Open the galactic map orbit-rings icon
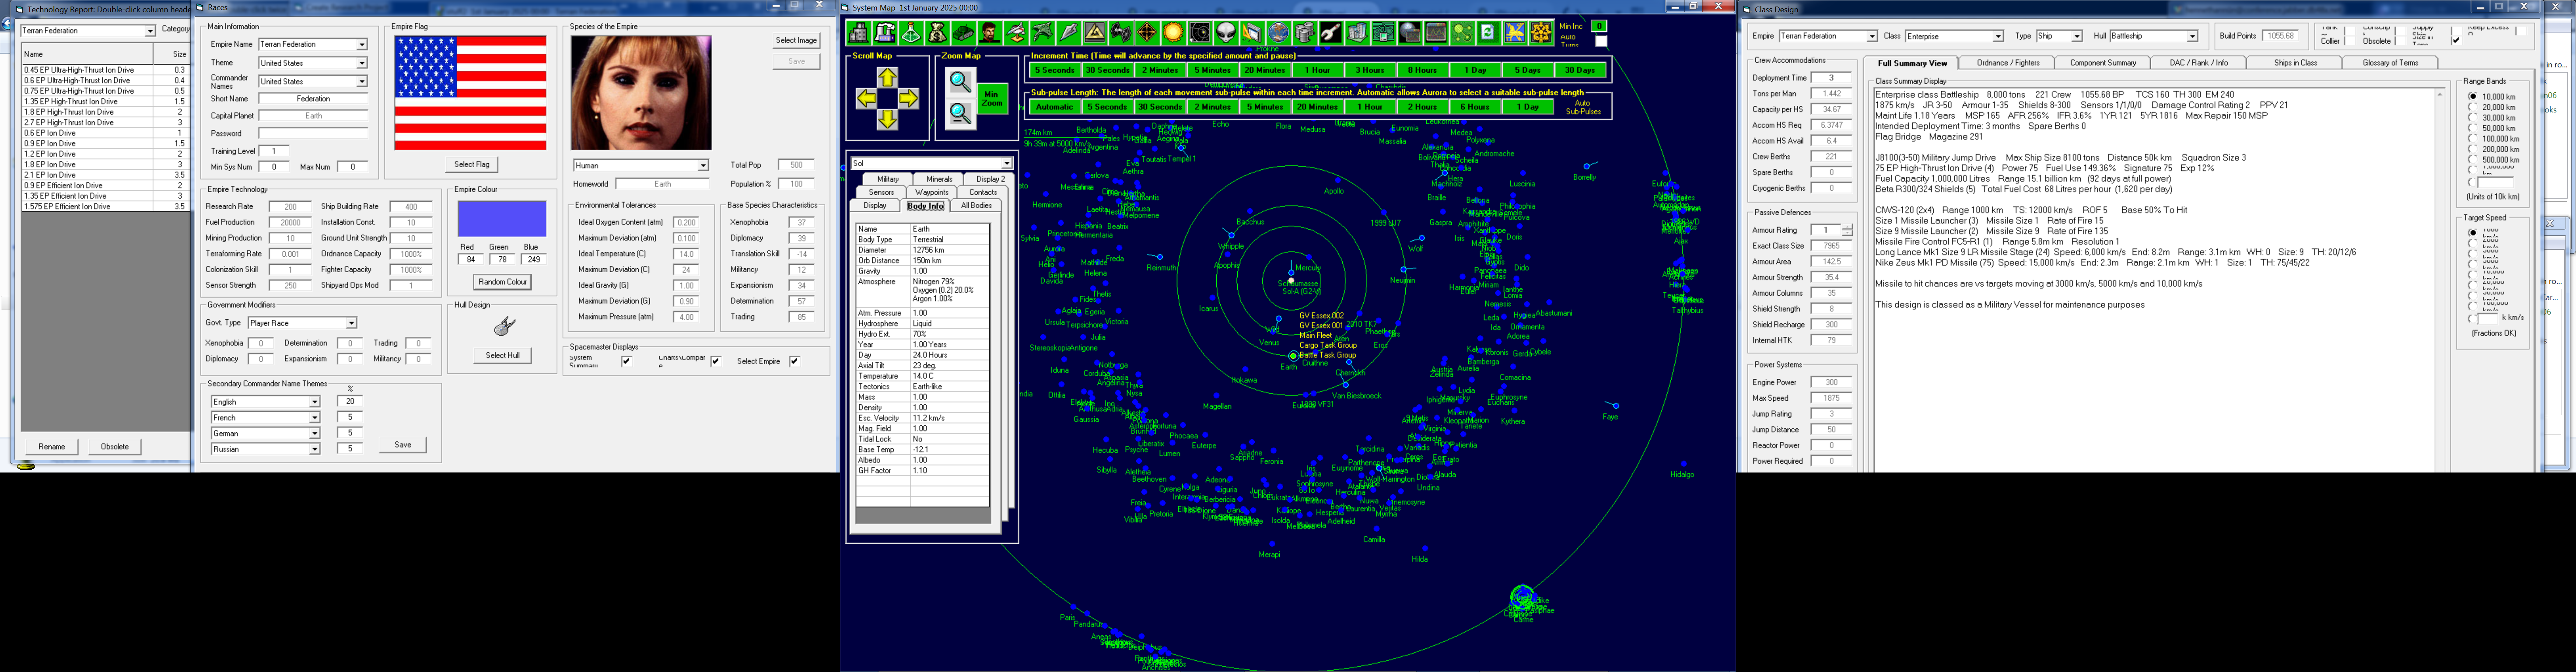 [1199, 33]
